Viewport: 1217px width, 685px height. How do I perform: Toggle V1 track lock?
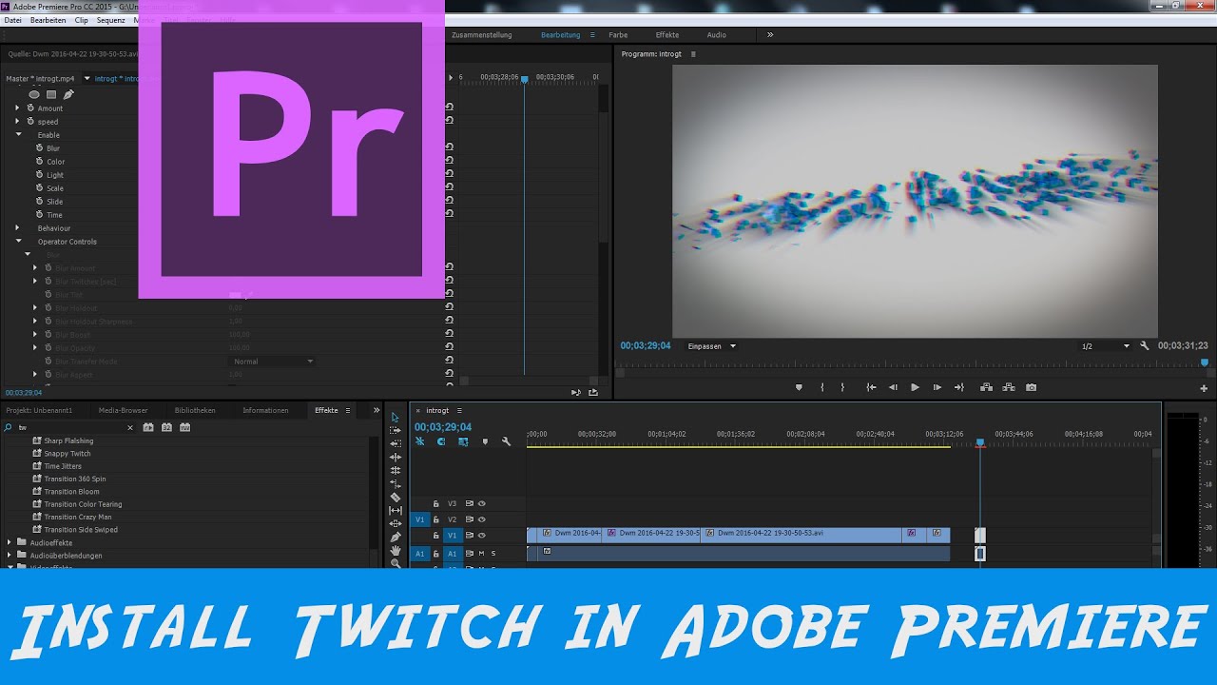(x=436, y=536)
